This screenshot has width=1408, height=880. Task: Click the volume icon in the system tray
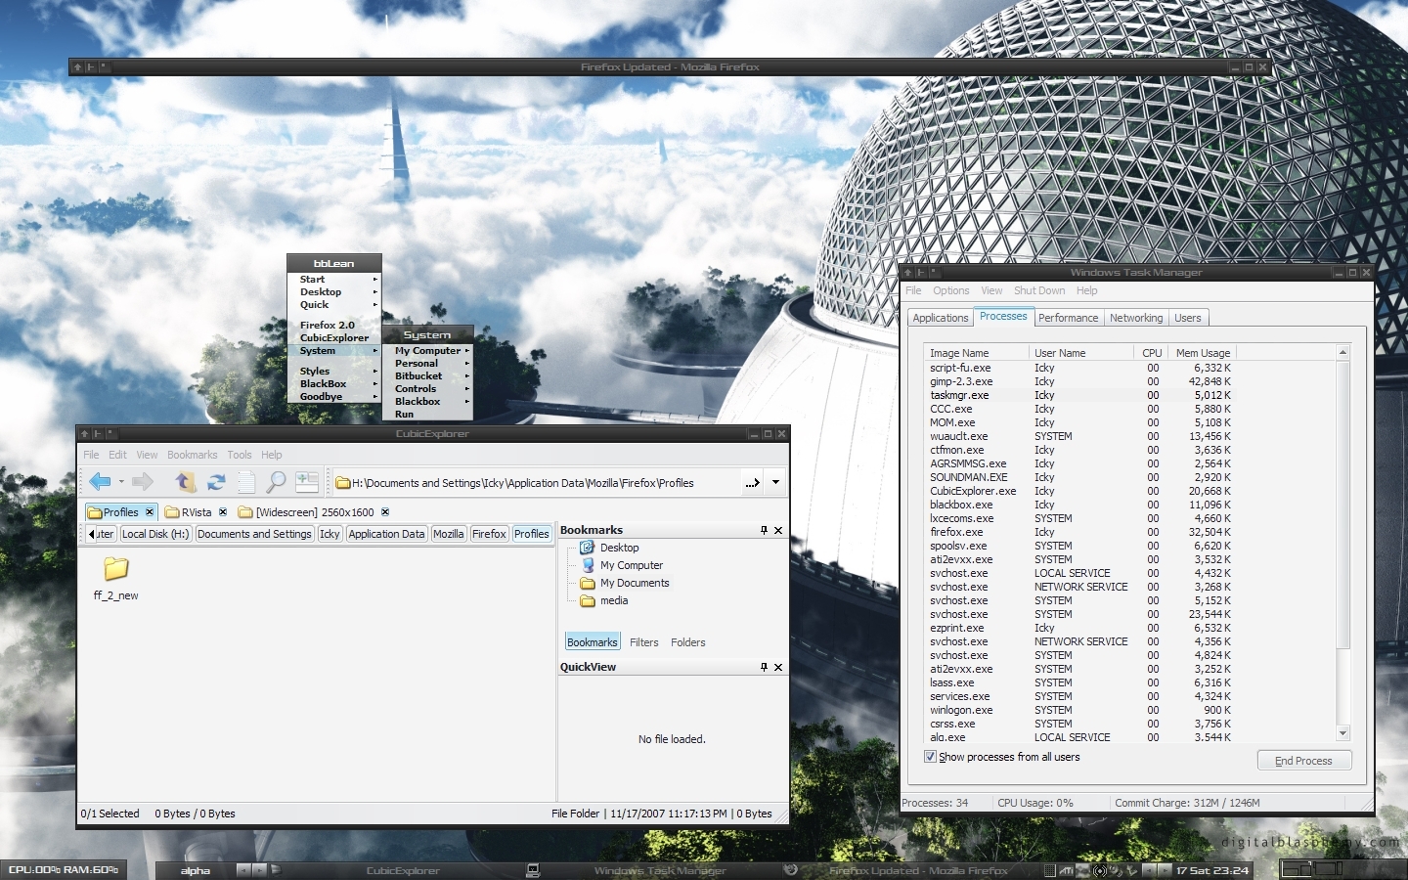(x=1100, y=870)
